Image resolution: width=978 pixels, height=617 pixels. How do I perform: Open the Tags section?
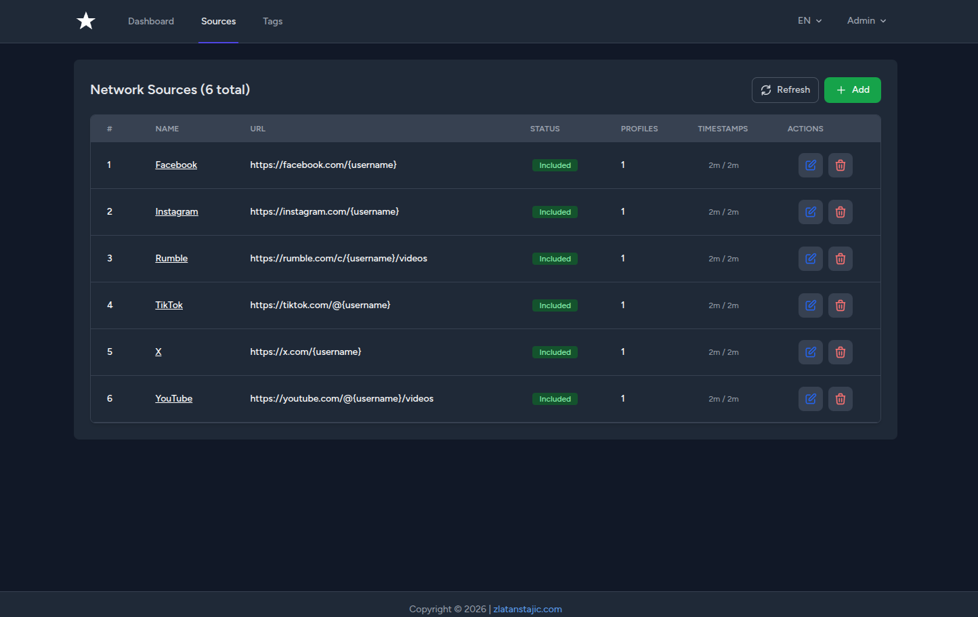[x=272, y=21]
